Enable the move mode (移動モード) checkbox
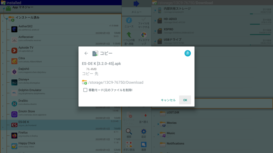The image size is (273, 153). coord(85,90)
